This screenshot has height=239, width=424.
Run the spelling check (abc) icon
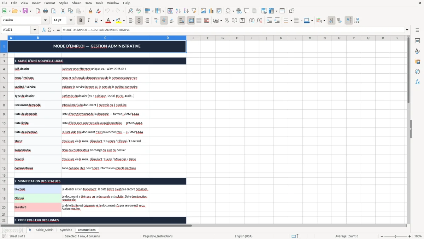click(139, 11)
